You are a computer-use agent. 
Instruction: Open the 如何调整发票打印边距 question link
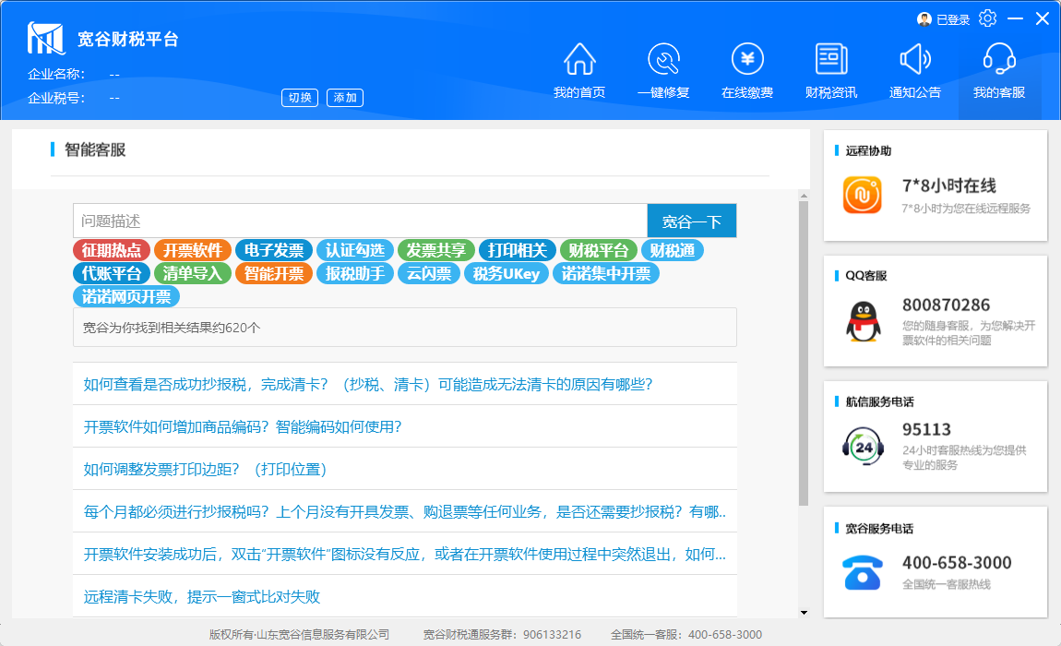pos(206,469)
